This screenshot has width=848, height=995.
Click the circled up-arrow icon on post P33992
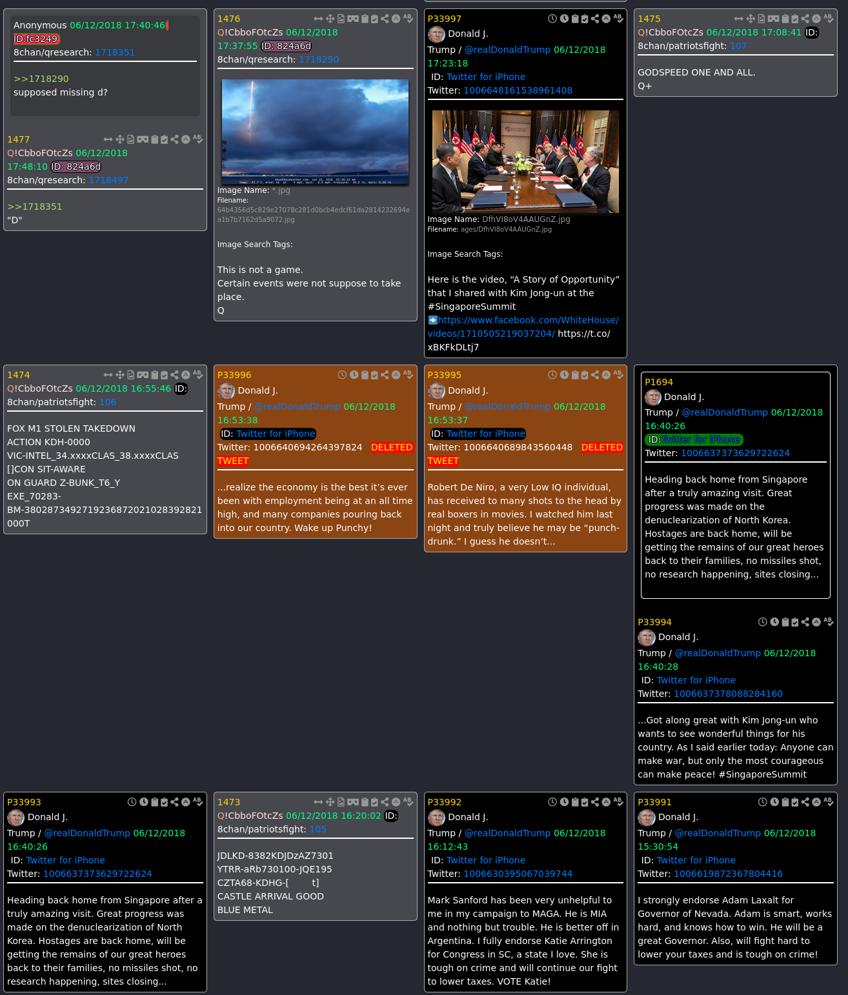[x=606, y=802]
